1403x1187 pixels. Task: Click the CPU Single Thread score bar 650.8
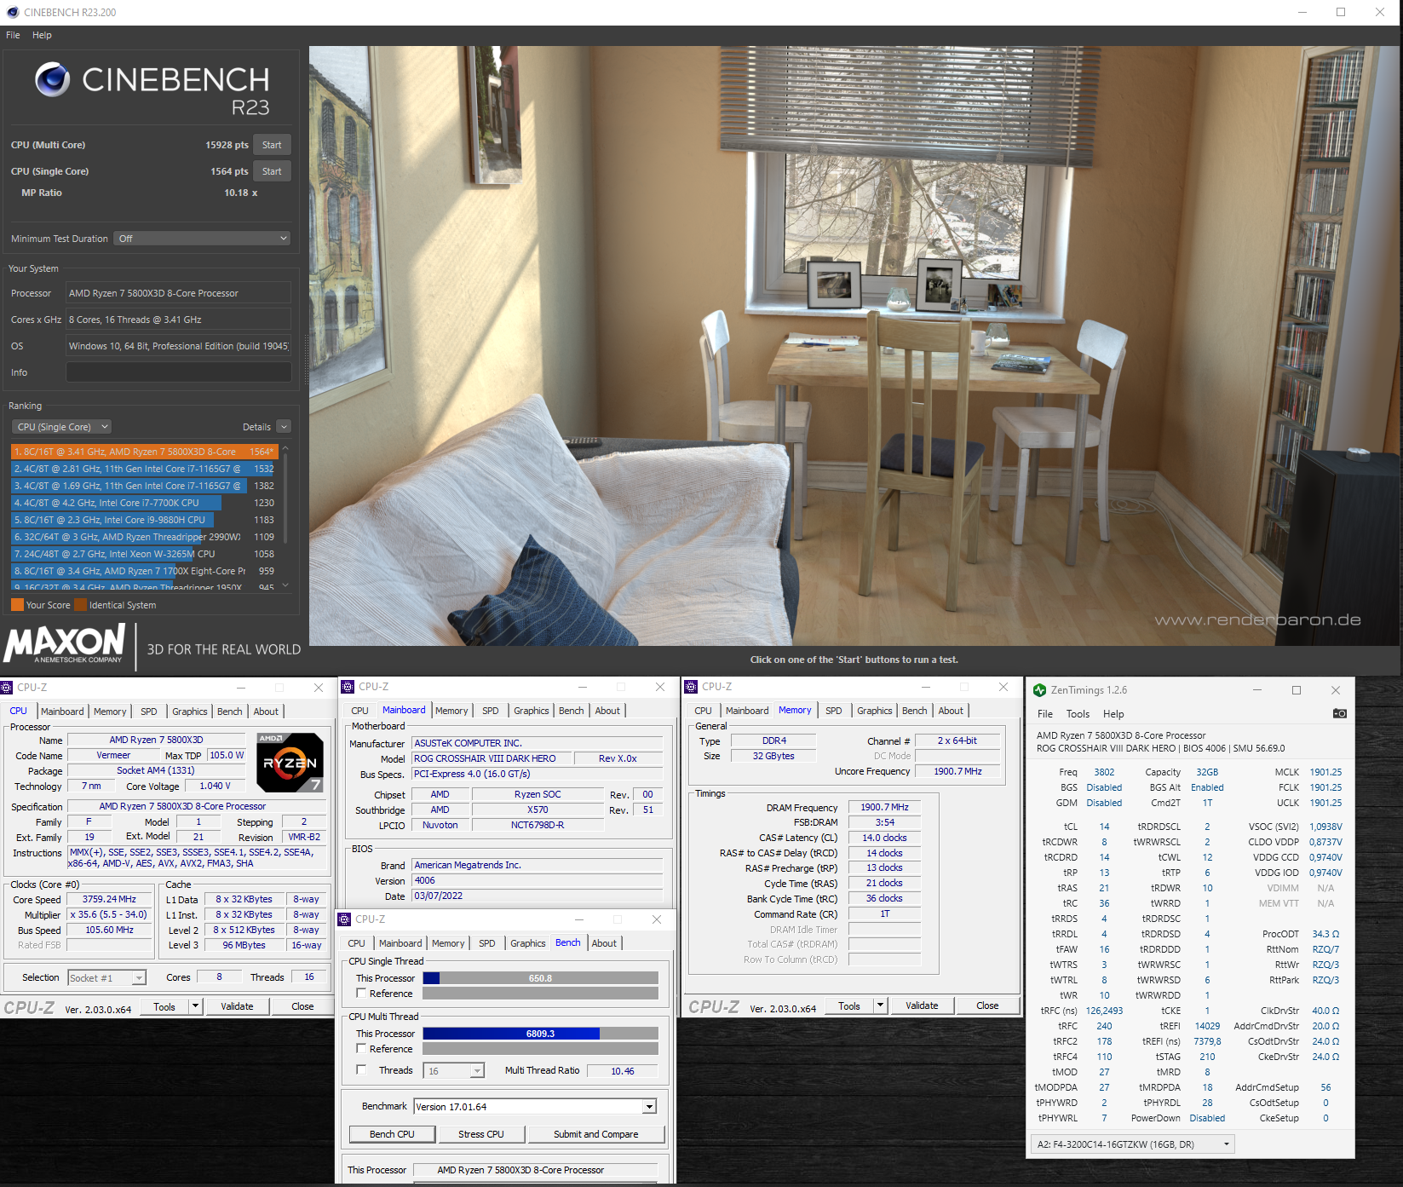click(540, 978)
